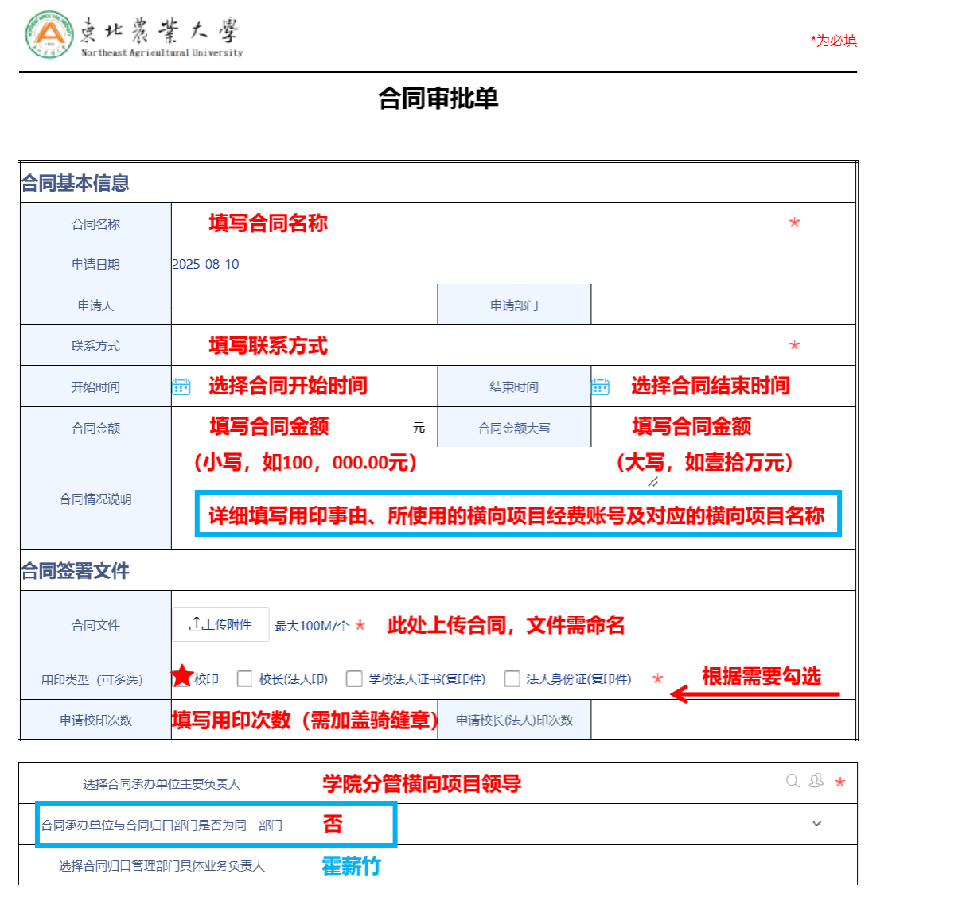Click the upload arrow icon for attachments
The height and width of the screenshot is (901, 966).
196,624
